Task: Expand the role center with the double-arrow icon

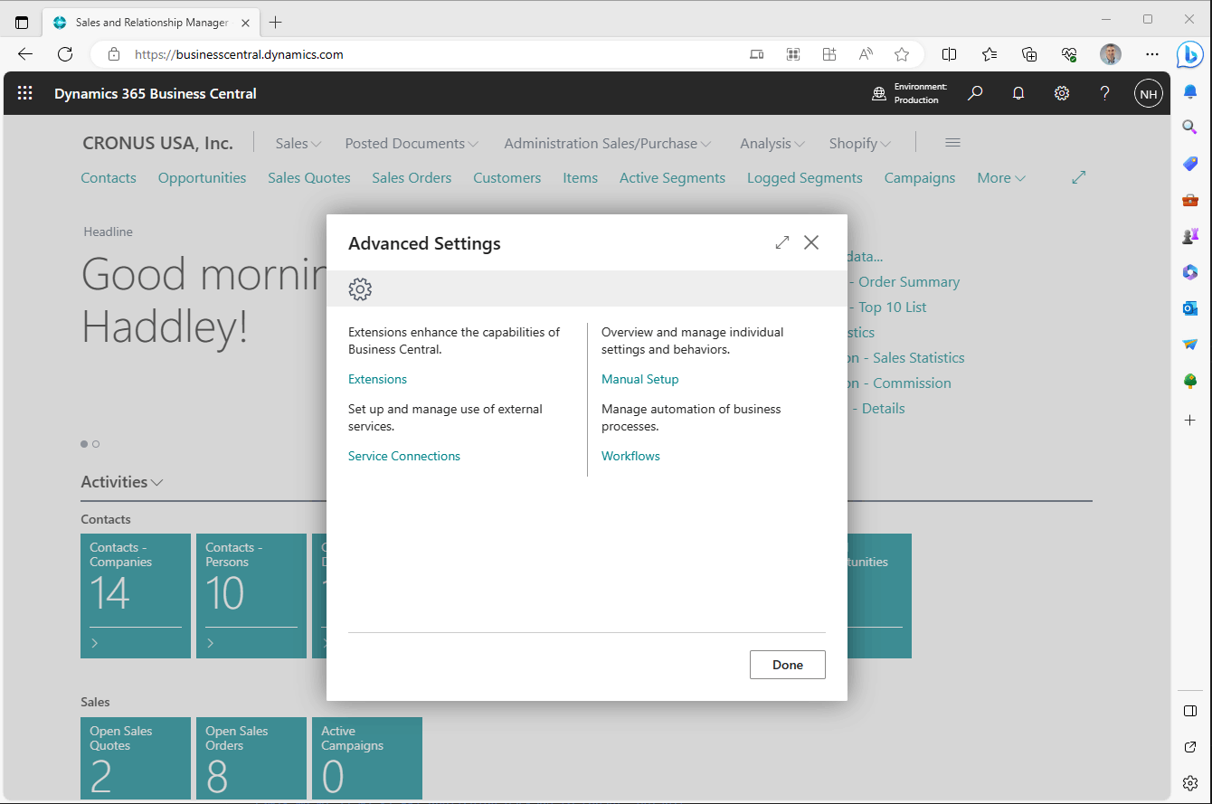Action: [x=1078, y=178]
